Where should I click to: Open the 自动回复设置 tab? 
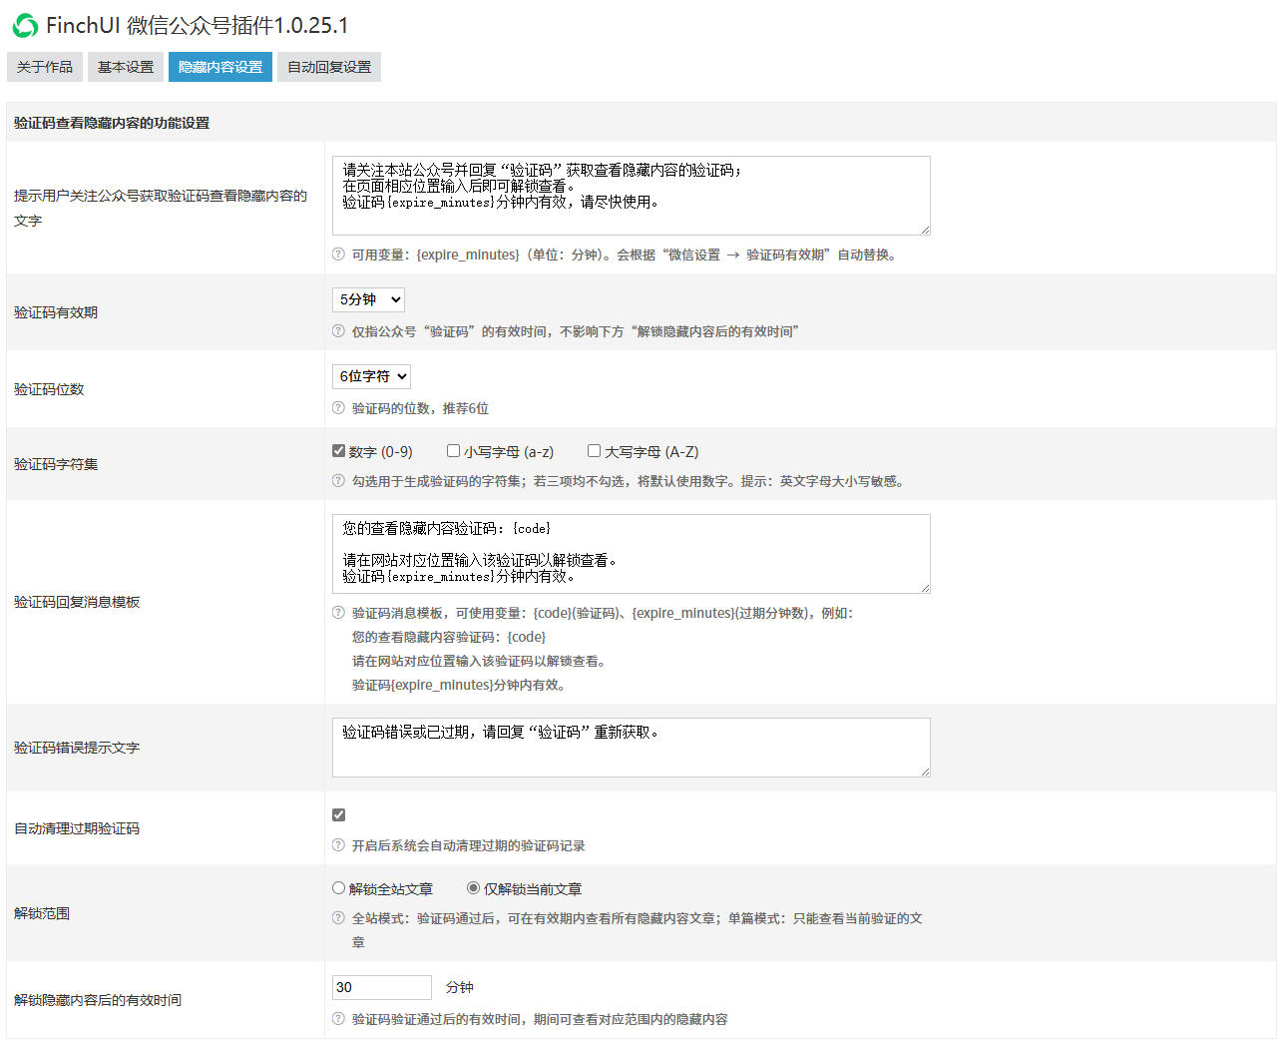[x=329, y=67]
